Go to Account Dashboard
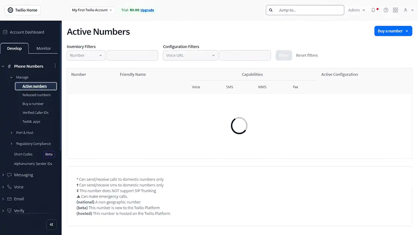This screenshot has height=235, width=418. (27, 32)
